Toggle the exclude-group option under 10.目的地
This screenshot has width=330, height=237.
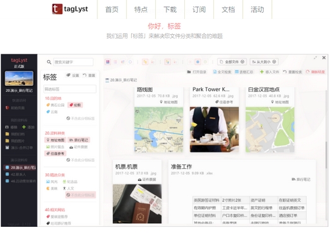coord(81,118)
